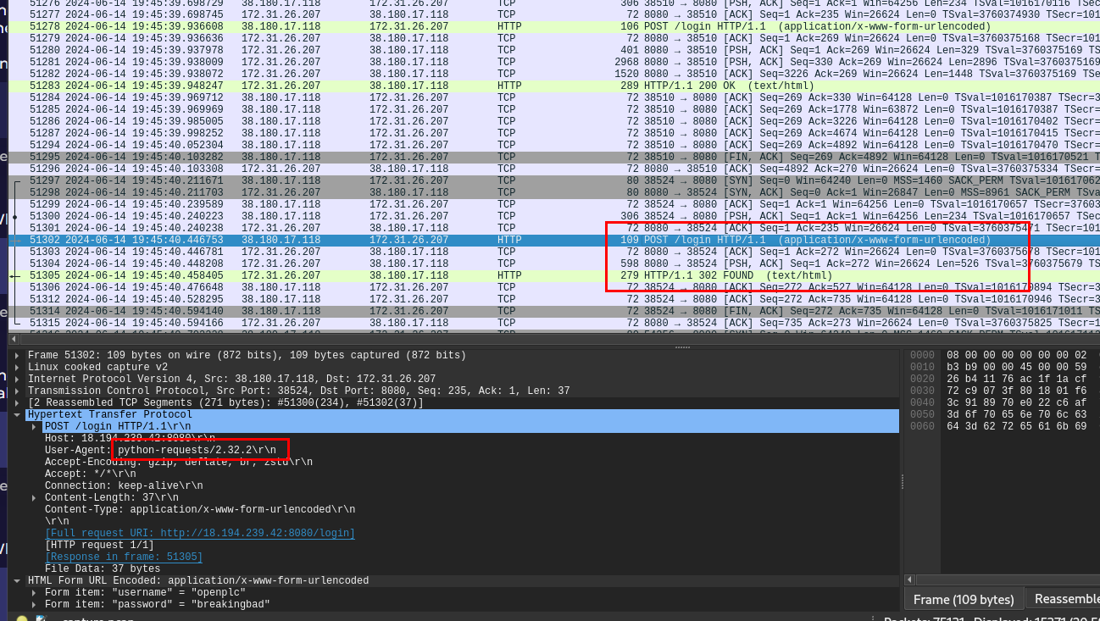This screenshot has height=621, width=1100.
Task: Select packet 51305 with HTTP 302 FOUND
Action: pos(339,274)
